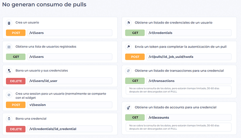Click the POST badge for /v1/users

16,33
